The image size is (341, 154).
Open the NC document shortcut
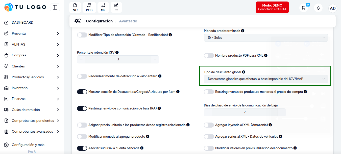point(75,8)
